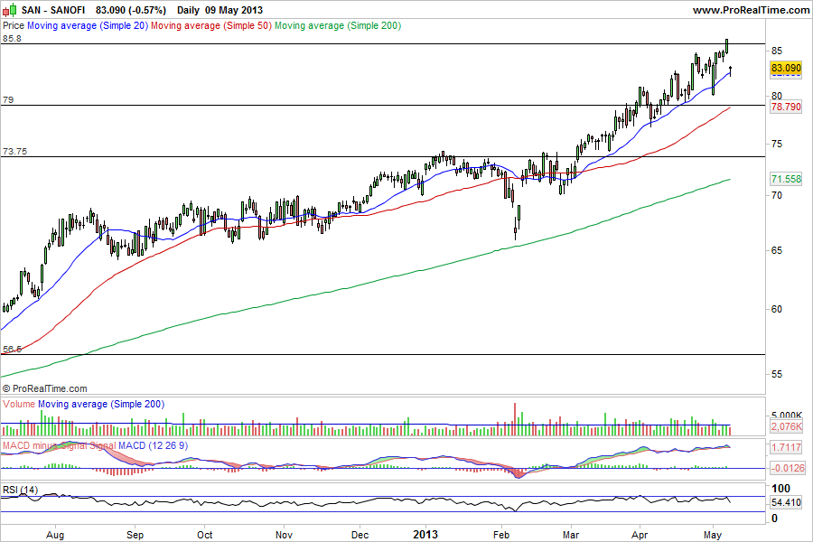Image resolution: width=813 pixels, height=542 pixels.
Task: Click the Price legend label
Action: [x=14, y=25]
